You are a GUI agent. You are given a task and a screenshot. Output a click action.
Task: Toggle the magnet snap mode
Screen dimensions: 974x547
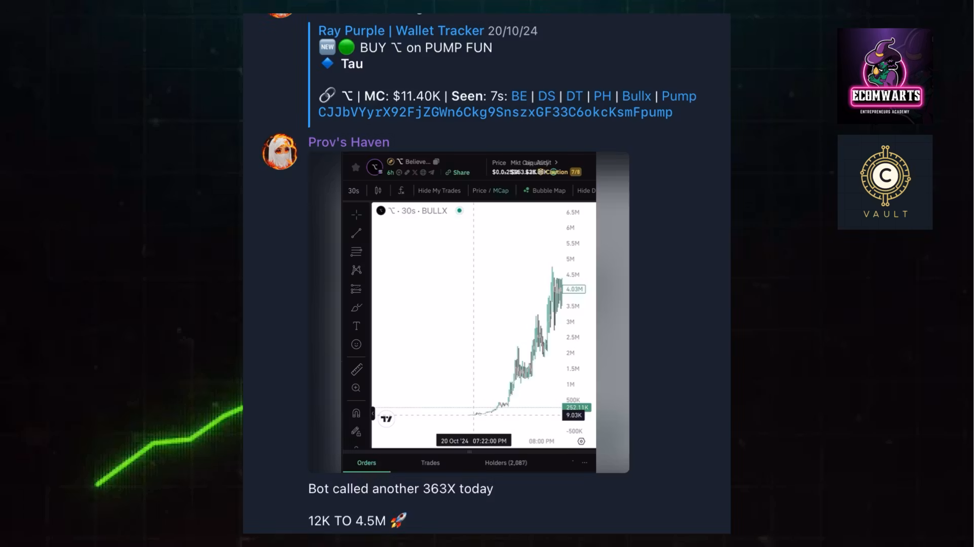click(x=356, y=413)
